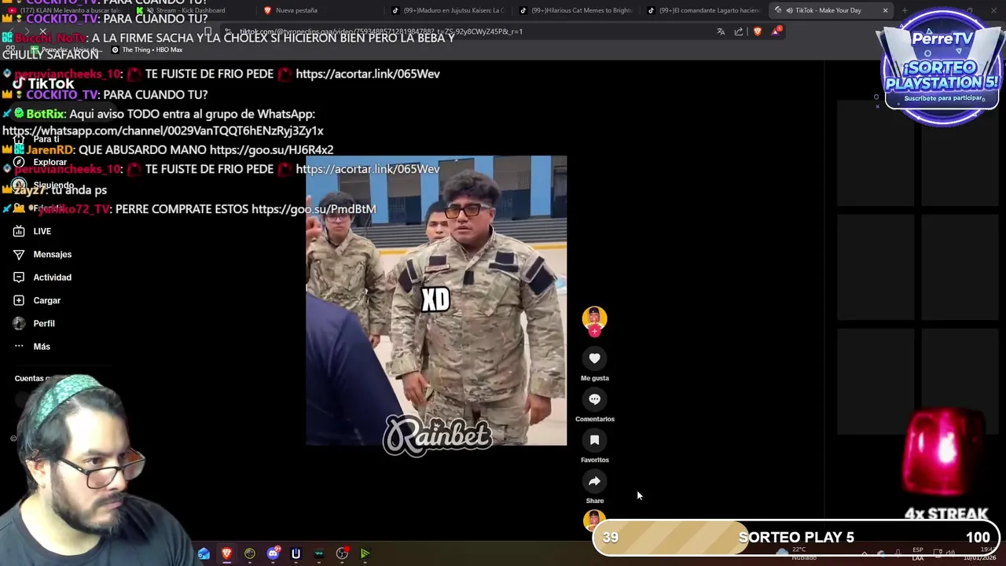Screen dimensions: 1006x566
Task: Expand the Más menu in sidebar
Action: point(32,346)
